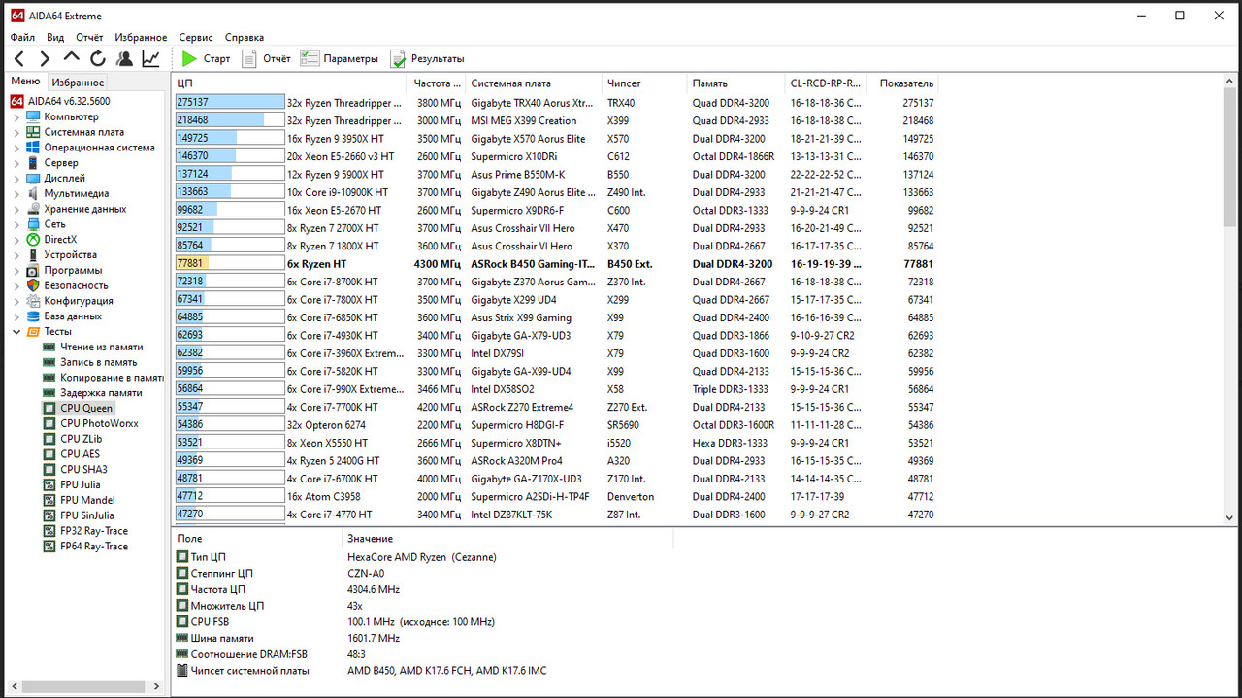This screenshot has height=698, width=1242.
Task: Expand the Сервер tree node
Action: tap(16, 163)
